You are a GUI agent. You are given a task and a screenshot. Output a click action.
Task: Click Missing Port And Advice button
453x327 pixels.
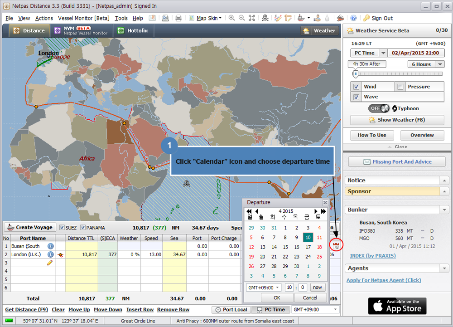[x=397, y=161]
